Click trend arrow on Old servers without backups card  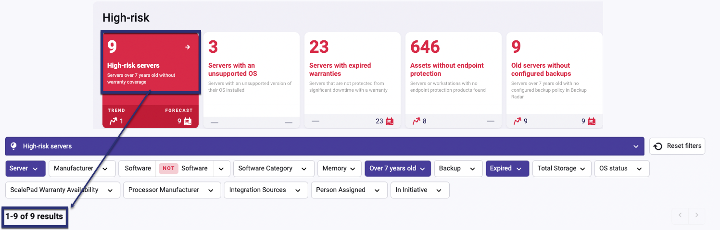pos(517,121)
